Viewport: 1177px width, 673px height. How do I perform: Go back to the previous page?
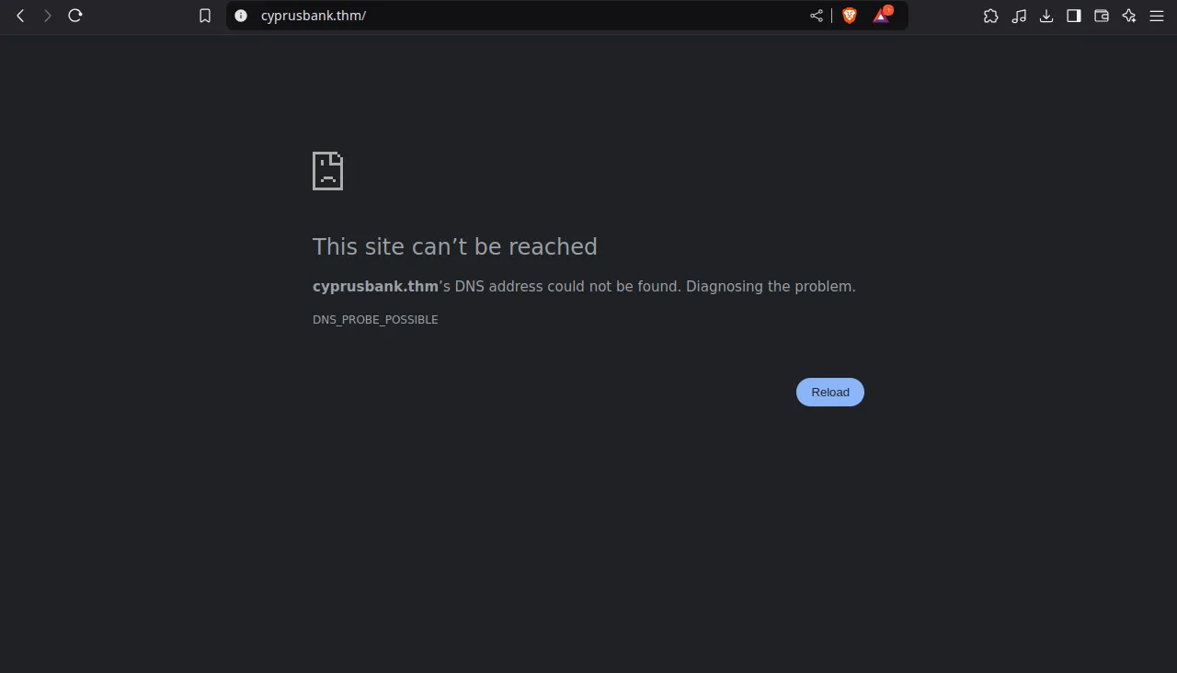[20, 16]
